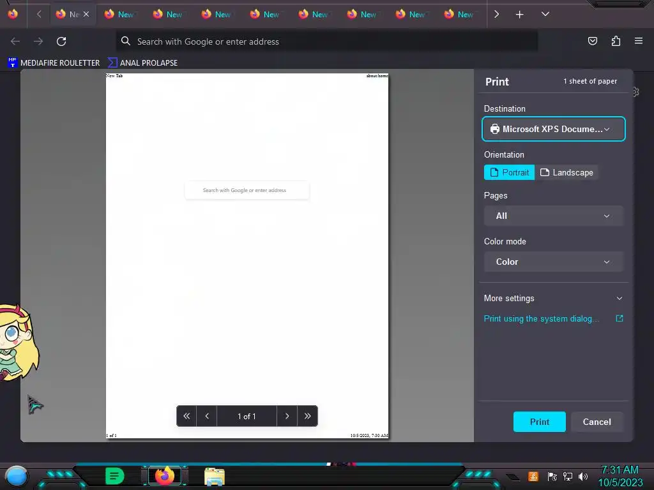Open the Action Center flag tray icon

tap(552, 476)
